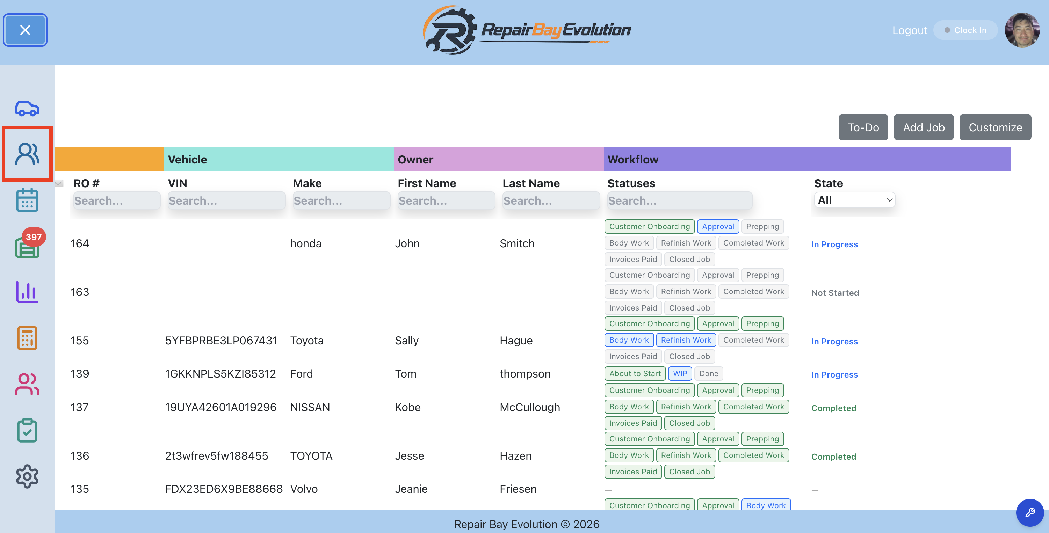Click the Owner column group header

[499, 160]
